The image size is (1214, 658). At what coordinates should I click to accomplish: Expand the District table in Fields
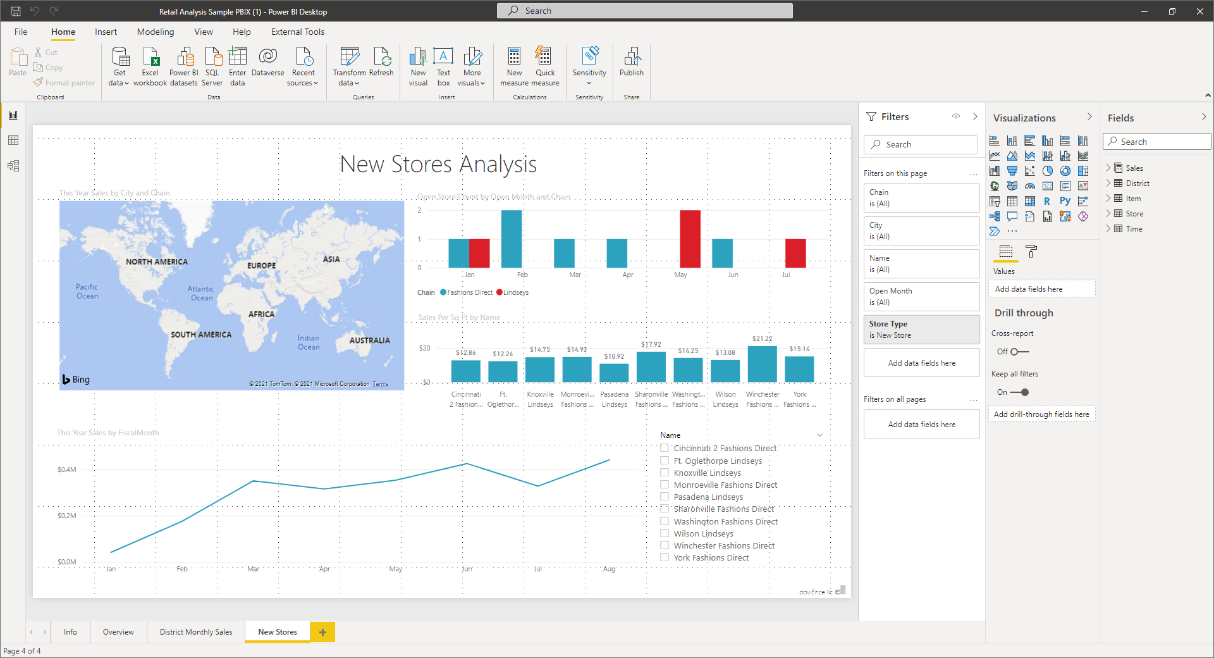click(x=1108, y=183)
